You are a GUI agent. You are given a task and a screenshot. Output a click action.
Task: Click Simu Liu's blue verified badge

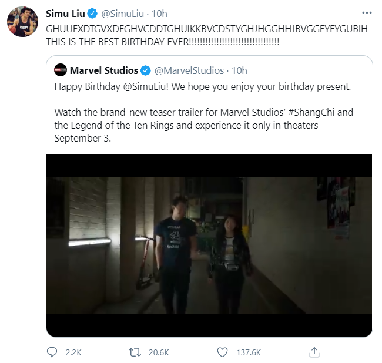pyautogui.click(x=93, y=14)
